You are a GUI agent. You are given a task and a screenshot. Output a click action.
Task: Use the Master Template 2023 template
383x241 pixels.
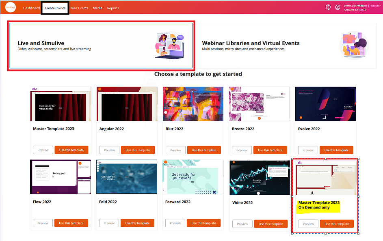[71, 150]
